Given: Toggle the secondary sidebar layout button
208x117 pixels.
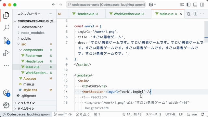Looking at the screenshot, I should coord(202,5).
